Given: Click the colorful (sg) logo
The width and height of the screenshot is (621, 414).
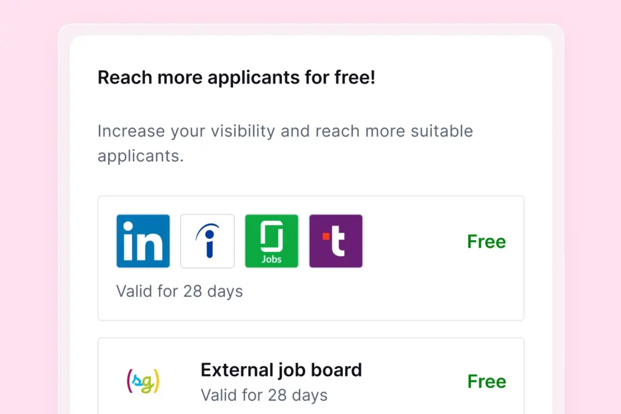Looking at the screenshot, I should (143, 381).
